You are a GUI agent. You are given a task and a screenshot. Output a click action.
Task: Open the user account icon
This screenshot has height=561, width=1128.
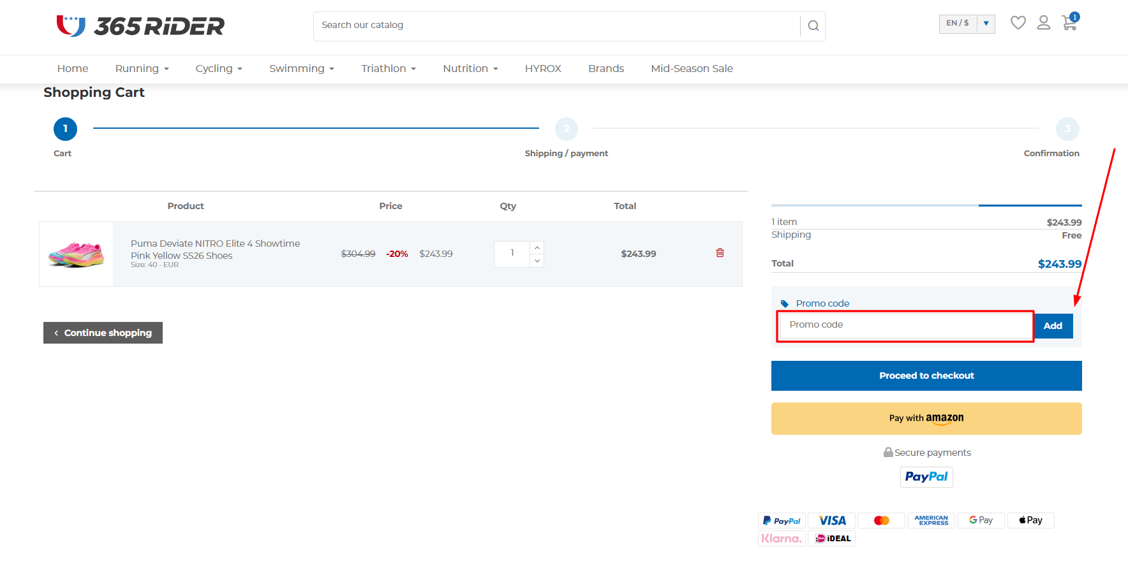tap(1044, 23)
